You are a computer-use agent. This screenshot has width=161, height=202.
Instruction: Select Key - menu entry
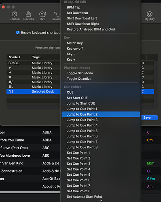(101, 54)
